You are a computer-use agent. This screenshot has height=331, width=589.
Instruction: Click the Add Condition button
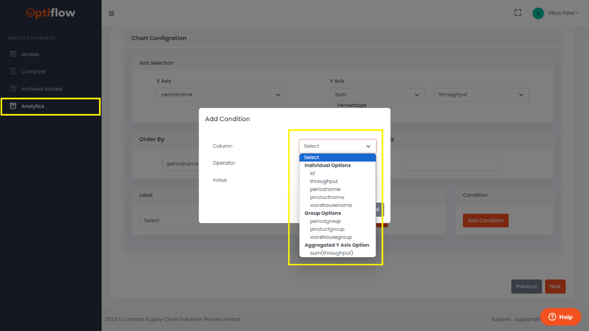point(486,220)
